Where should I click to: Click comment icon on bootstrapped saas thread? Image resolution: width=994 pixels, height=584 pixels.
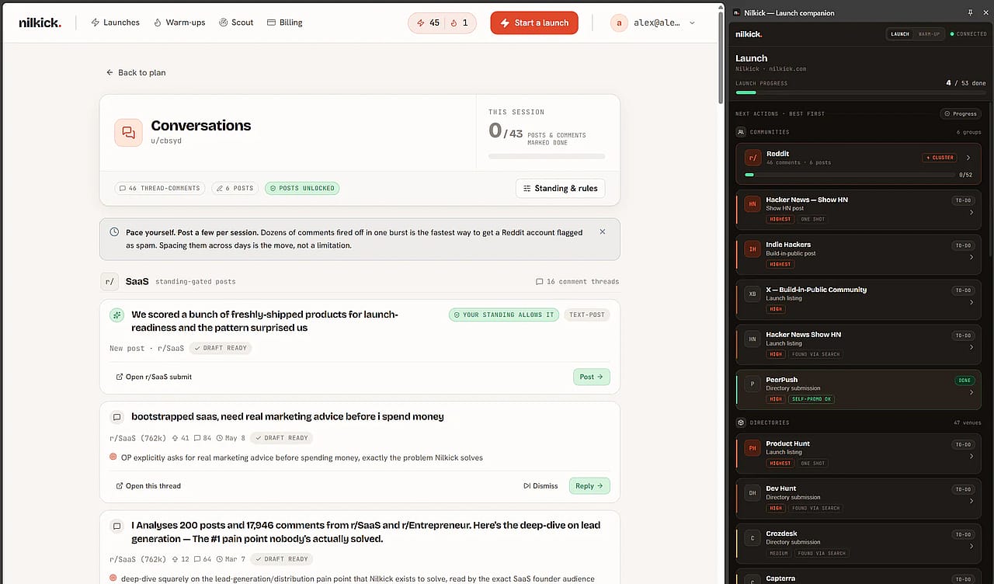pos(116,417)
